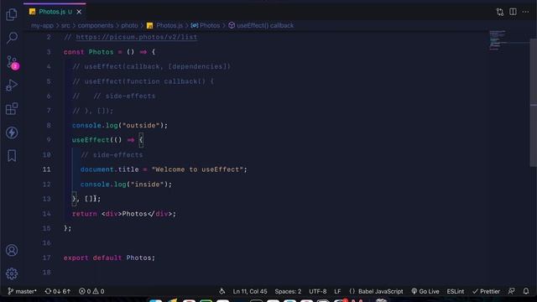Open feedback icon in status bar
Image resolution: width=537 pixels, height=302 pixels.
coord(511,291)
